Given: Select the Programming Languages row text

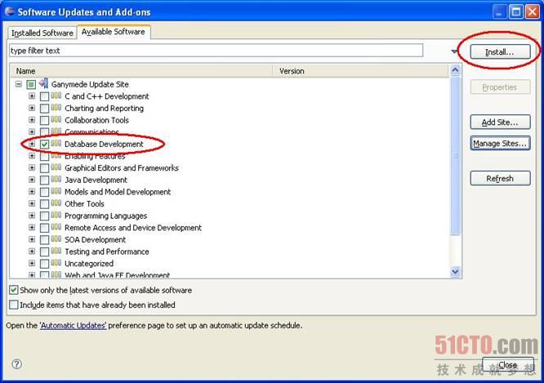Looking at the screenshot, I should coord(106,216).
